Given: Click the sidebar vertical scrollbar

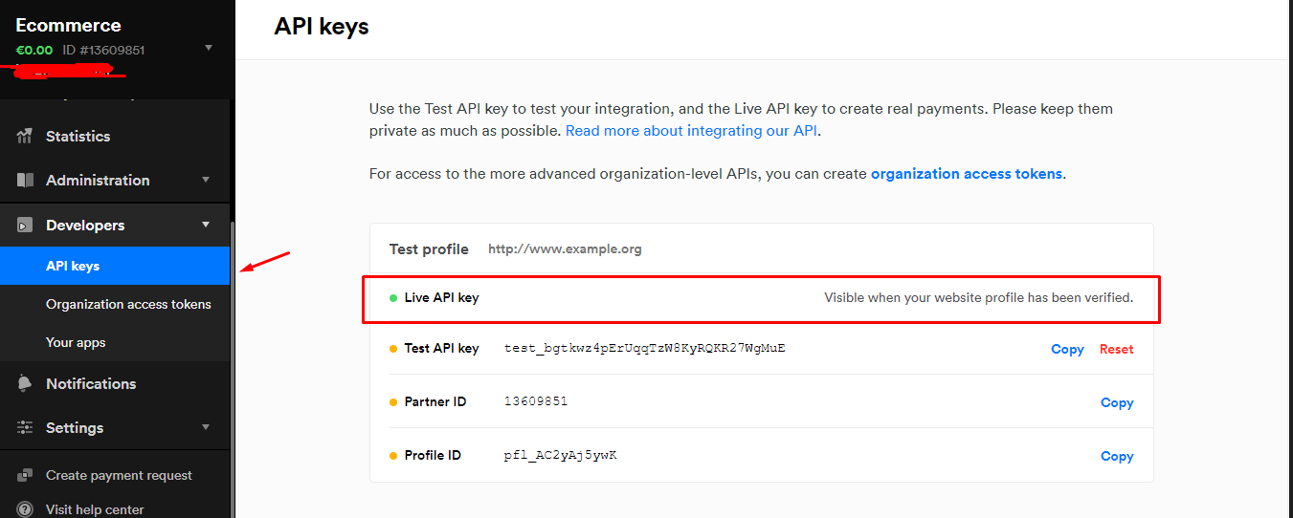Looking at the screenshot, I should pos(232,363).
